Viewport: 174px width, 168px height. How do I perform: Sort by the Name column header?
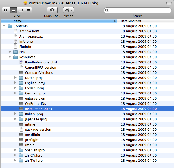[59, 21]
